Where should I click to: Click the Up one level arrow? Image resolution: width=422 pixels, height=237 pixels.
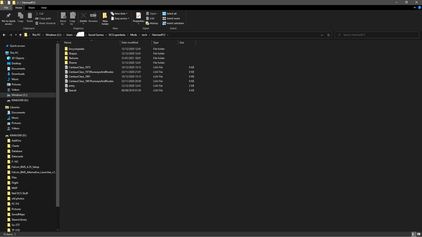click(x=20, y=35)
